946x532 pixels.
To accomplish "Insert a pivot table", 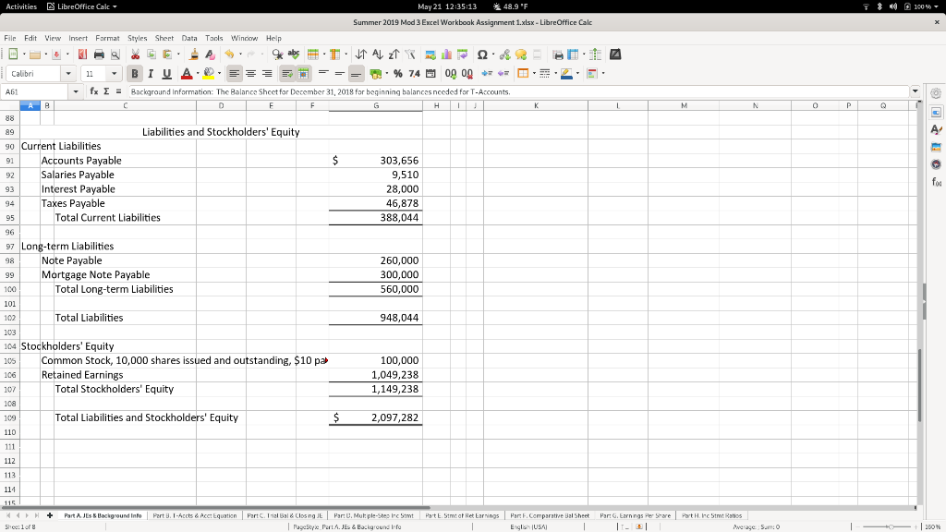I will 463,54.
